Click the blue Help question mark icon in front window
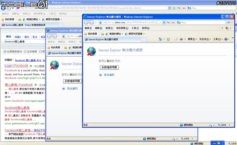The width and height of the screenshot is (237, 145). point(226,39)
